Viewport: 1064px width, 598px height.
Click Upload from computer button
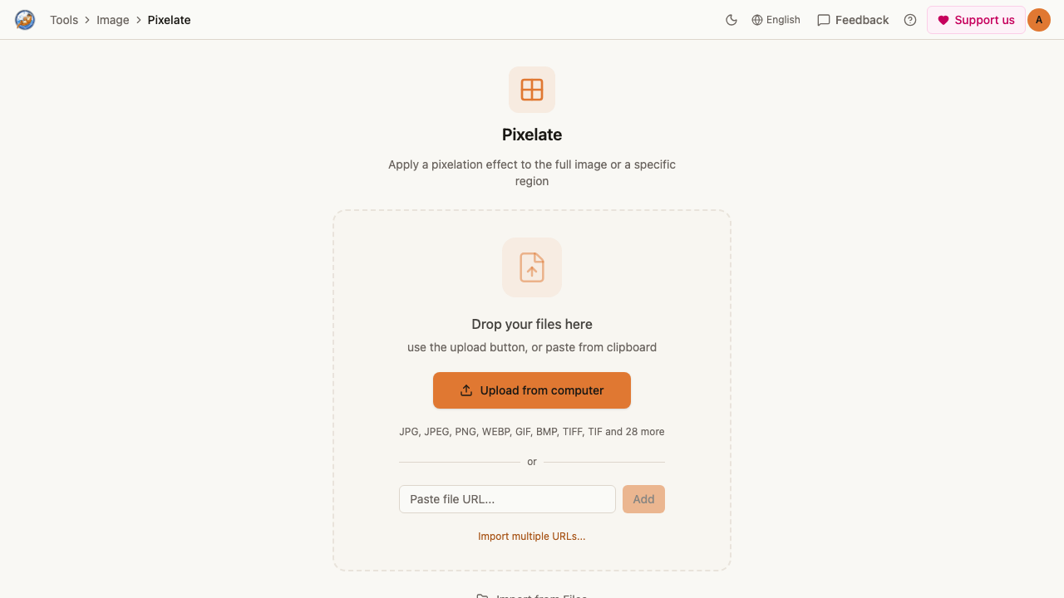click(532, 390)
